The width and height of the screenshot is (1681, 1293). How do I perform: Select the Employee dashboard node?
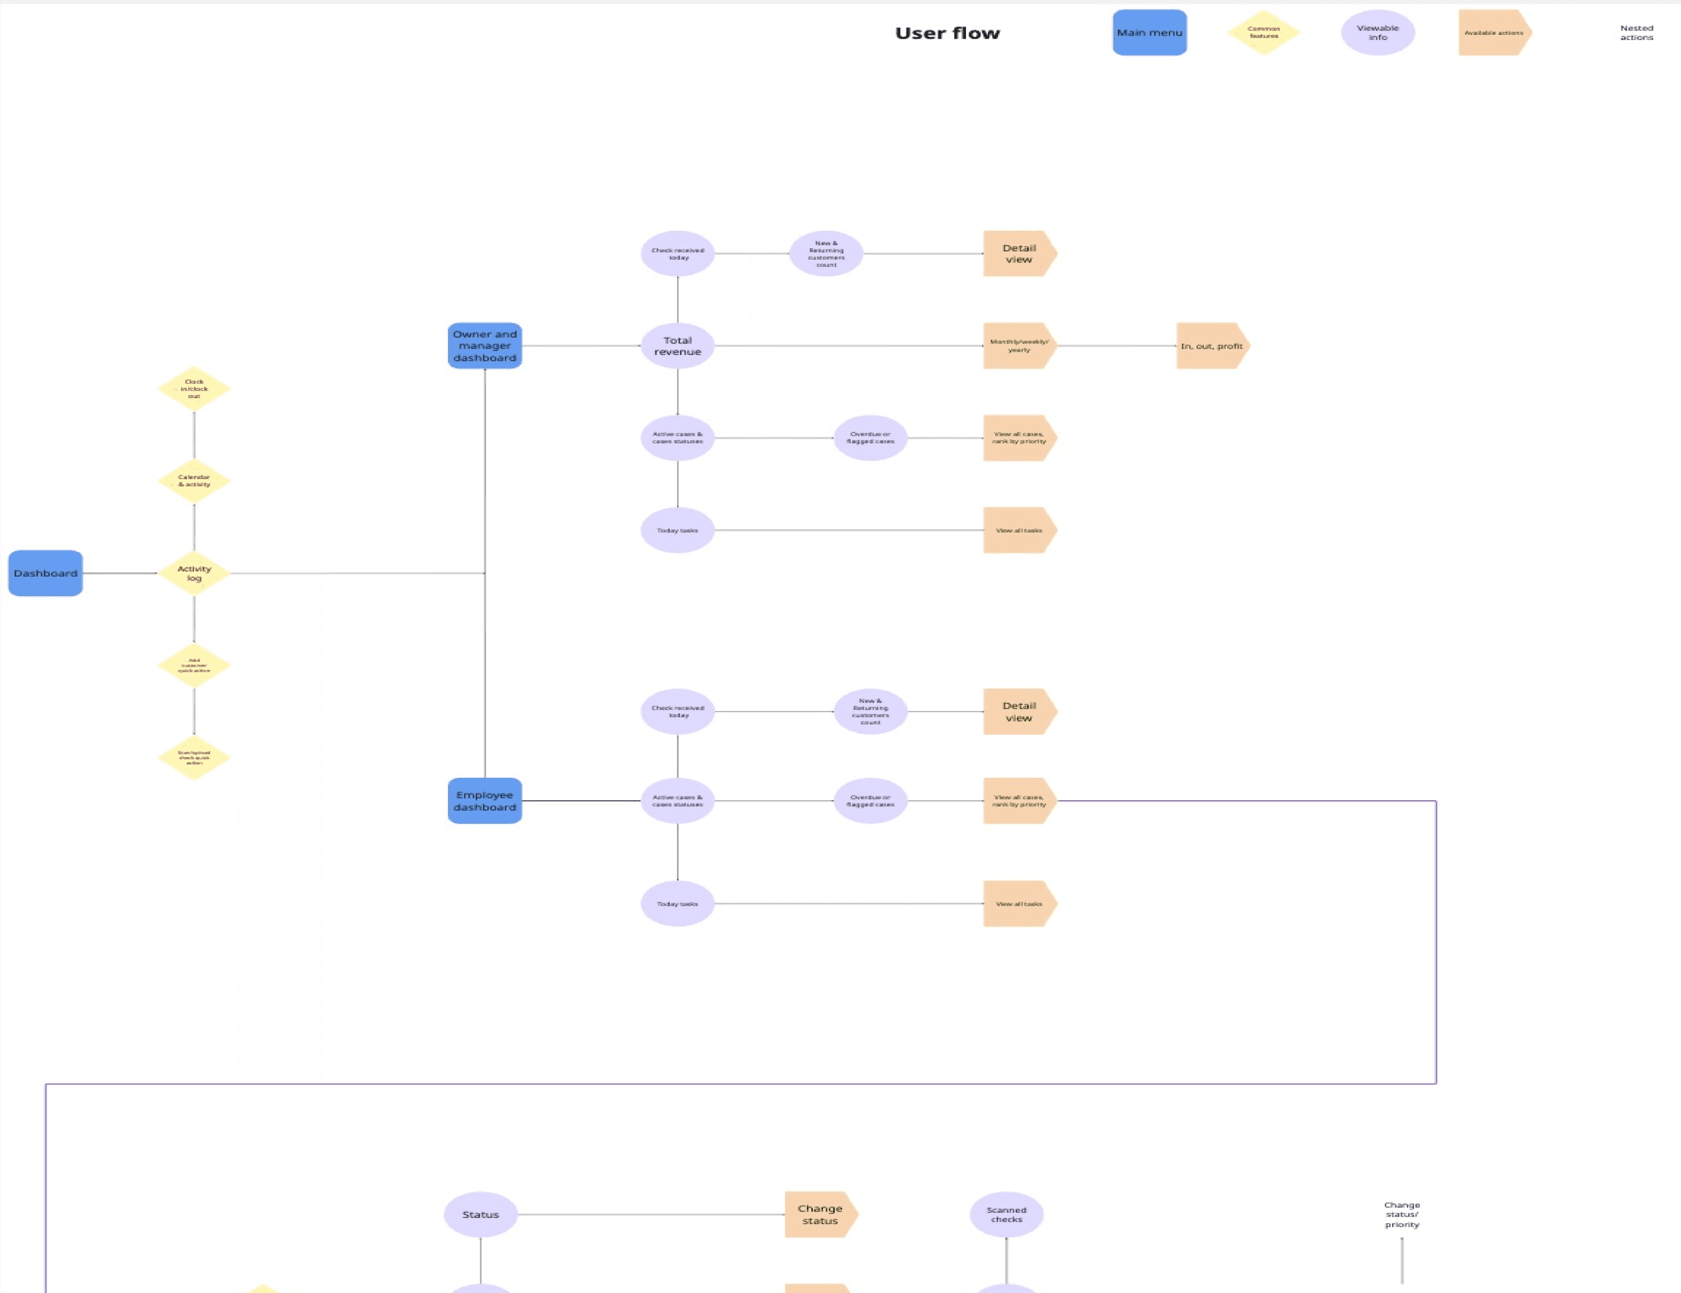coord(485,800)
